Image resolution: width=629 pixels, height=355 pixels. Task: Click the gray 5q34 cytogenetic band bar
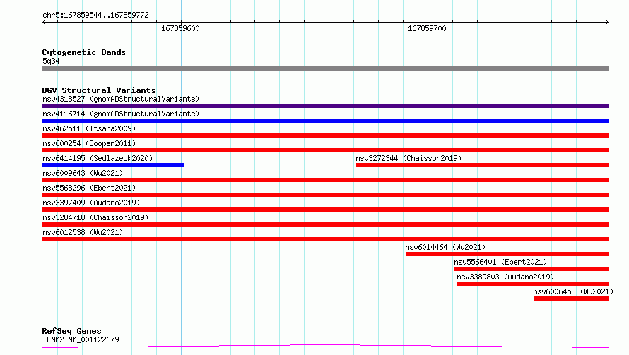pyautogui.click(x=325, y=68)
